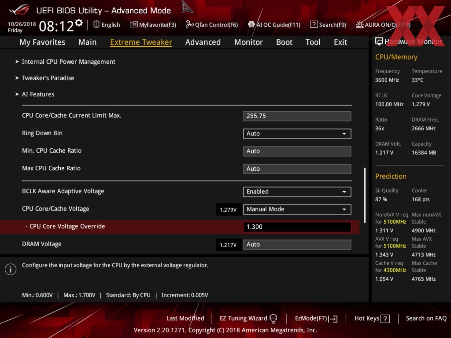Open Qfan Control(F6) fan icon
The height and width of the screenshot is (338, 451).
[x=189, y=24]
